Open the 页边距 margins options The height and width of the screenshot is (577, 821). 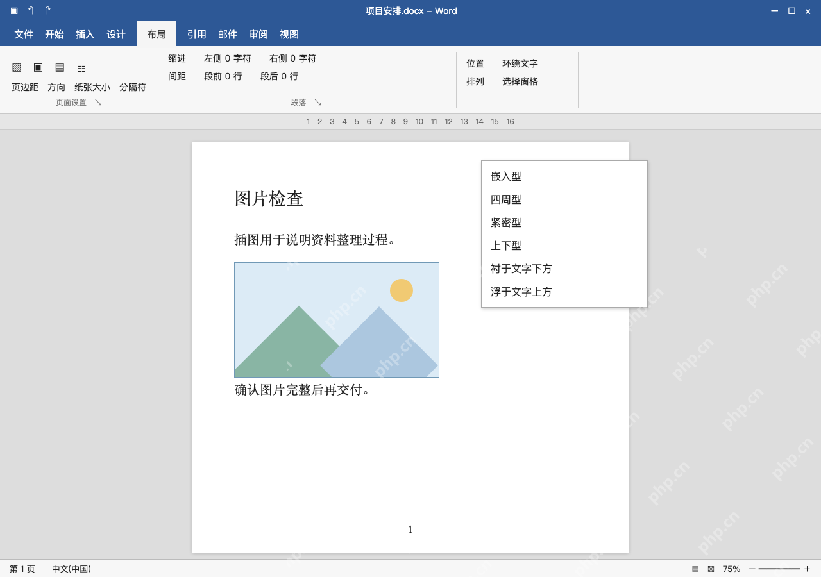(25, 87)
